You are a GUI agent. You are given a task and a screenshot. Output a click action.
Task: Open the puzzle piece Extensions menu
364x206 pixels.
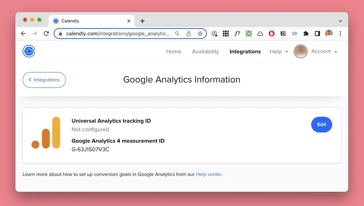click(x=306, y=33)
